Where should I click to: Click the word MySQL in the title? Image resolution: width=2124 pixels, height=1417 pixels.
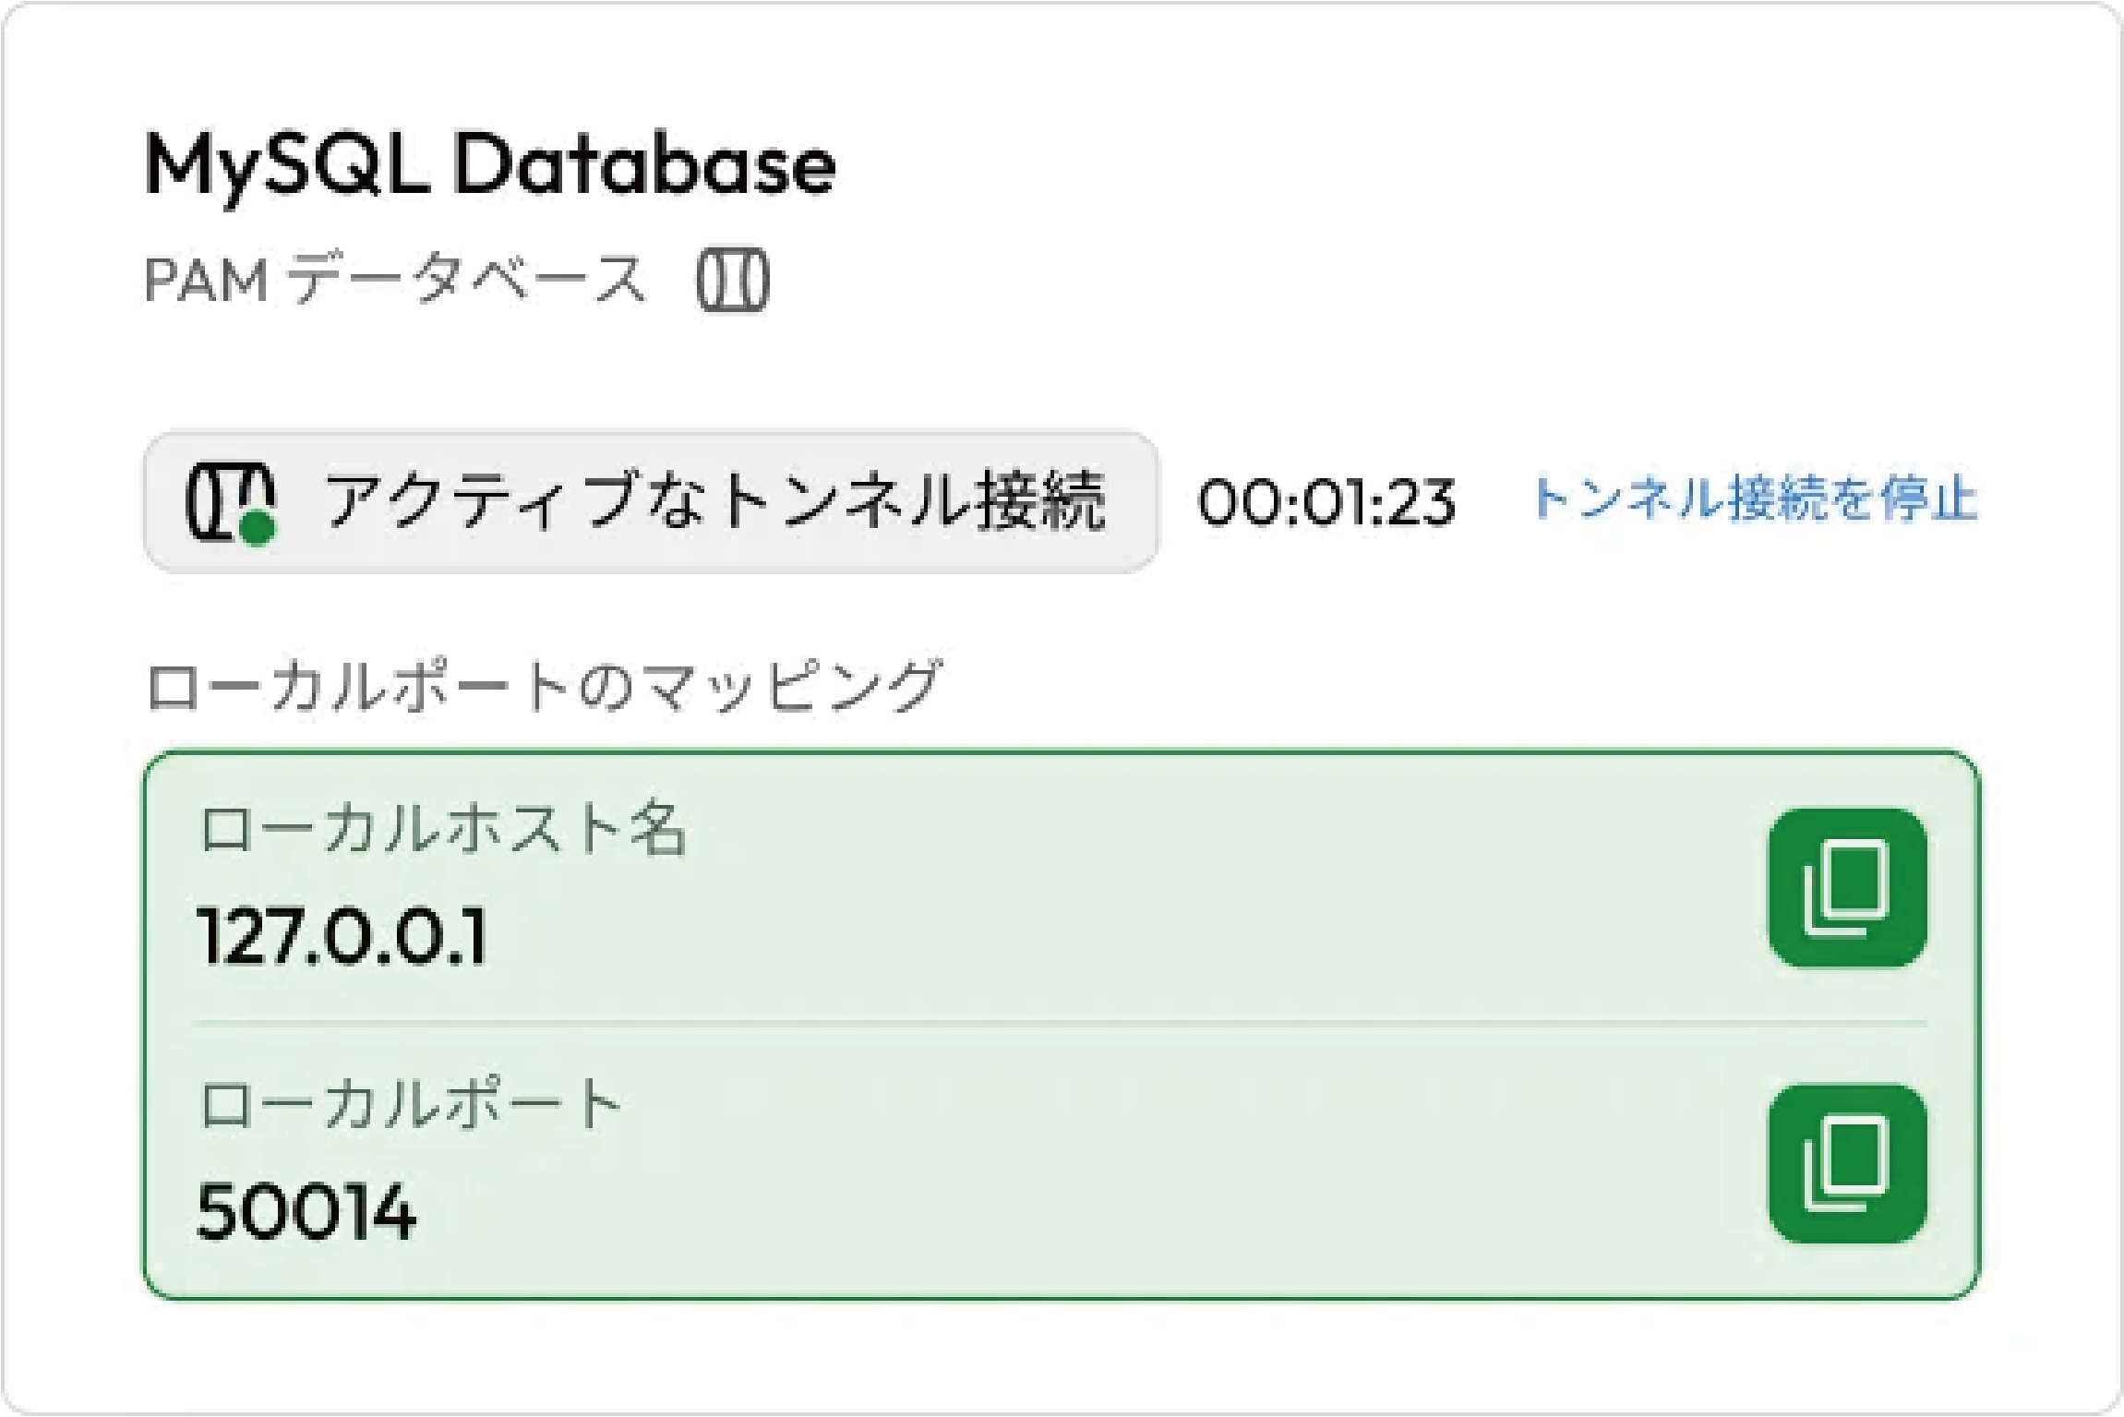click(x=286, y=166)
